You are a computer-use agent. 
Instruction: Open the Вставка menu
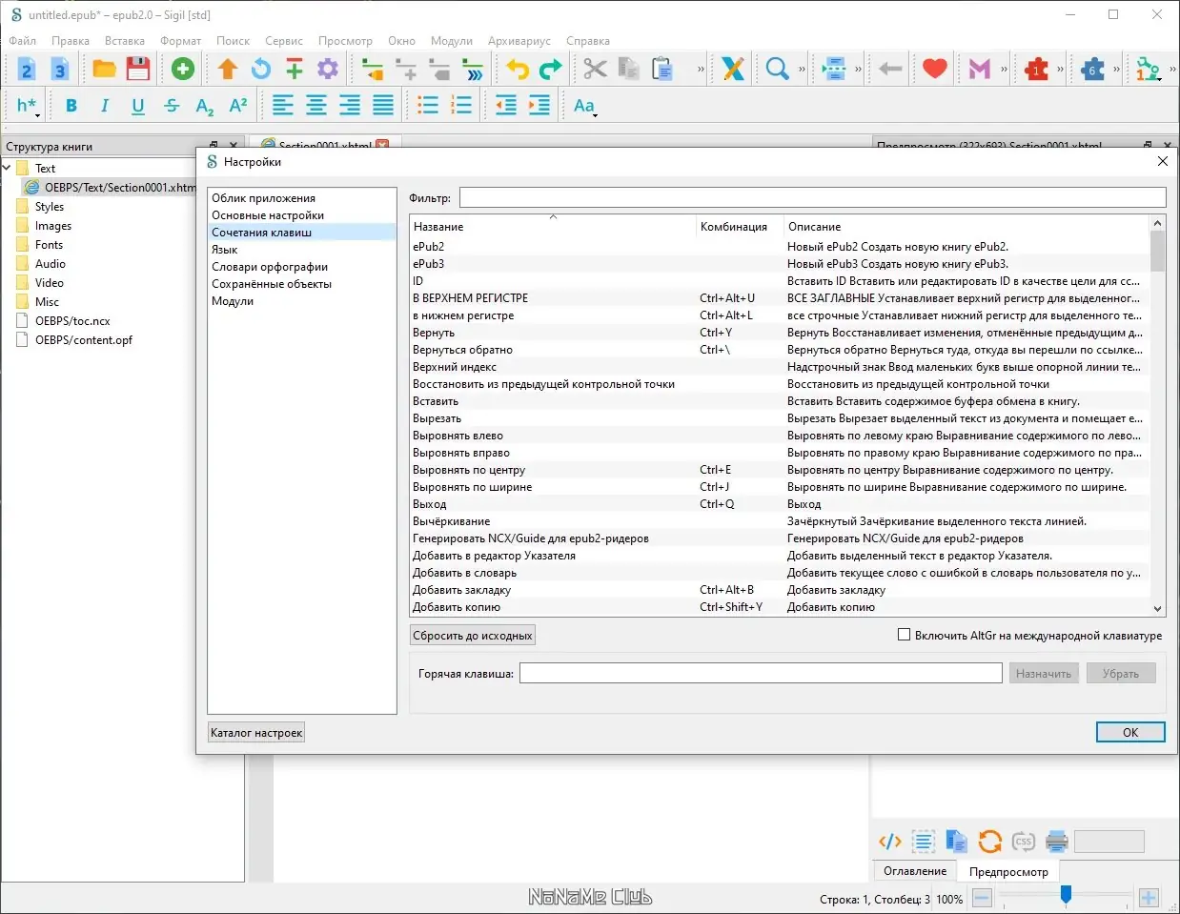[125, 41]
